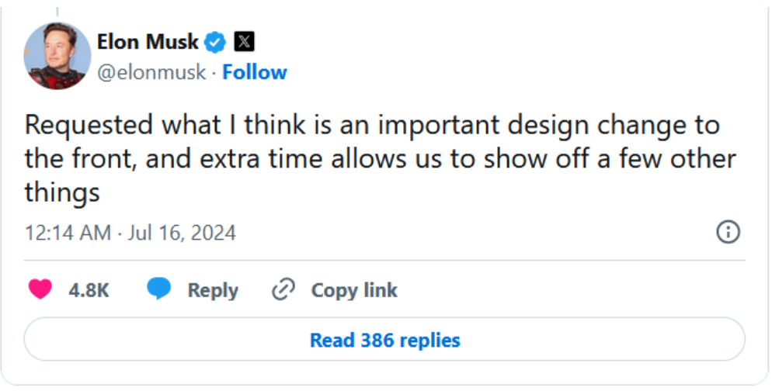Click the tweet line starting 'the front'

380,159
